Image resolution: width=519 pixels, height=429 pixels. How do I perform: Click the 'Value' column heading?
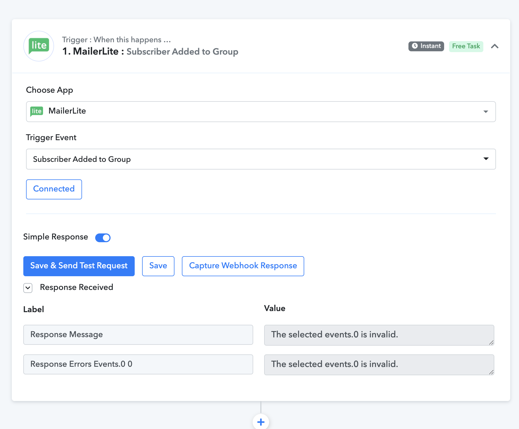point(275,308)
